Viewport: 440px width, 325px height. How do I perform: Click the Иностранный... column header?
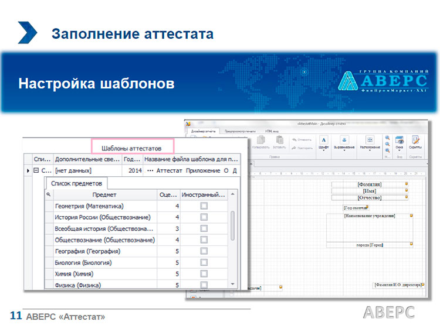pos(204,195)
